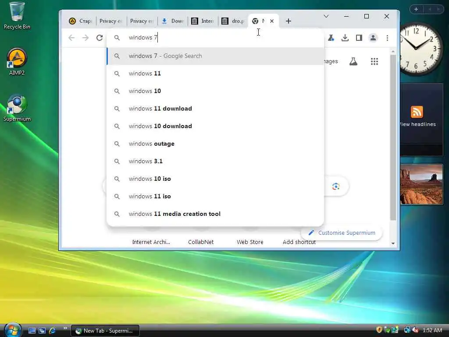Click the muted volume tray icon
This screenshot has width=449, height=337.
tap(416, 330)
